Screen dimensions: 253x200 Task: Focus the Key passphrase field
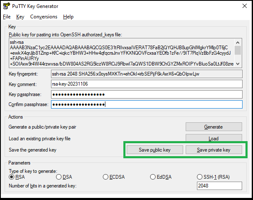pyautogui.click(x=146, y=94)
